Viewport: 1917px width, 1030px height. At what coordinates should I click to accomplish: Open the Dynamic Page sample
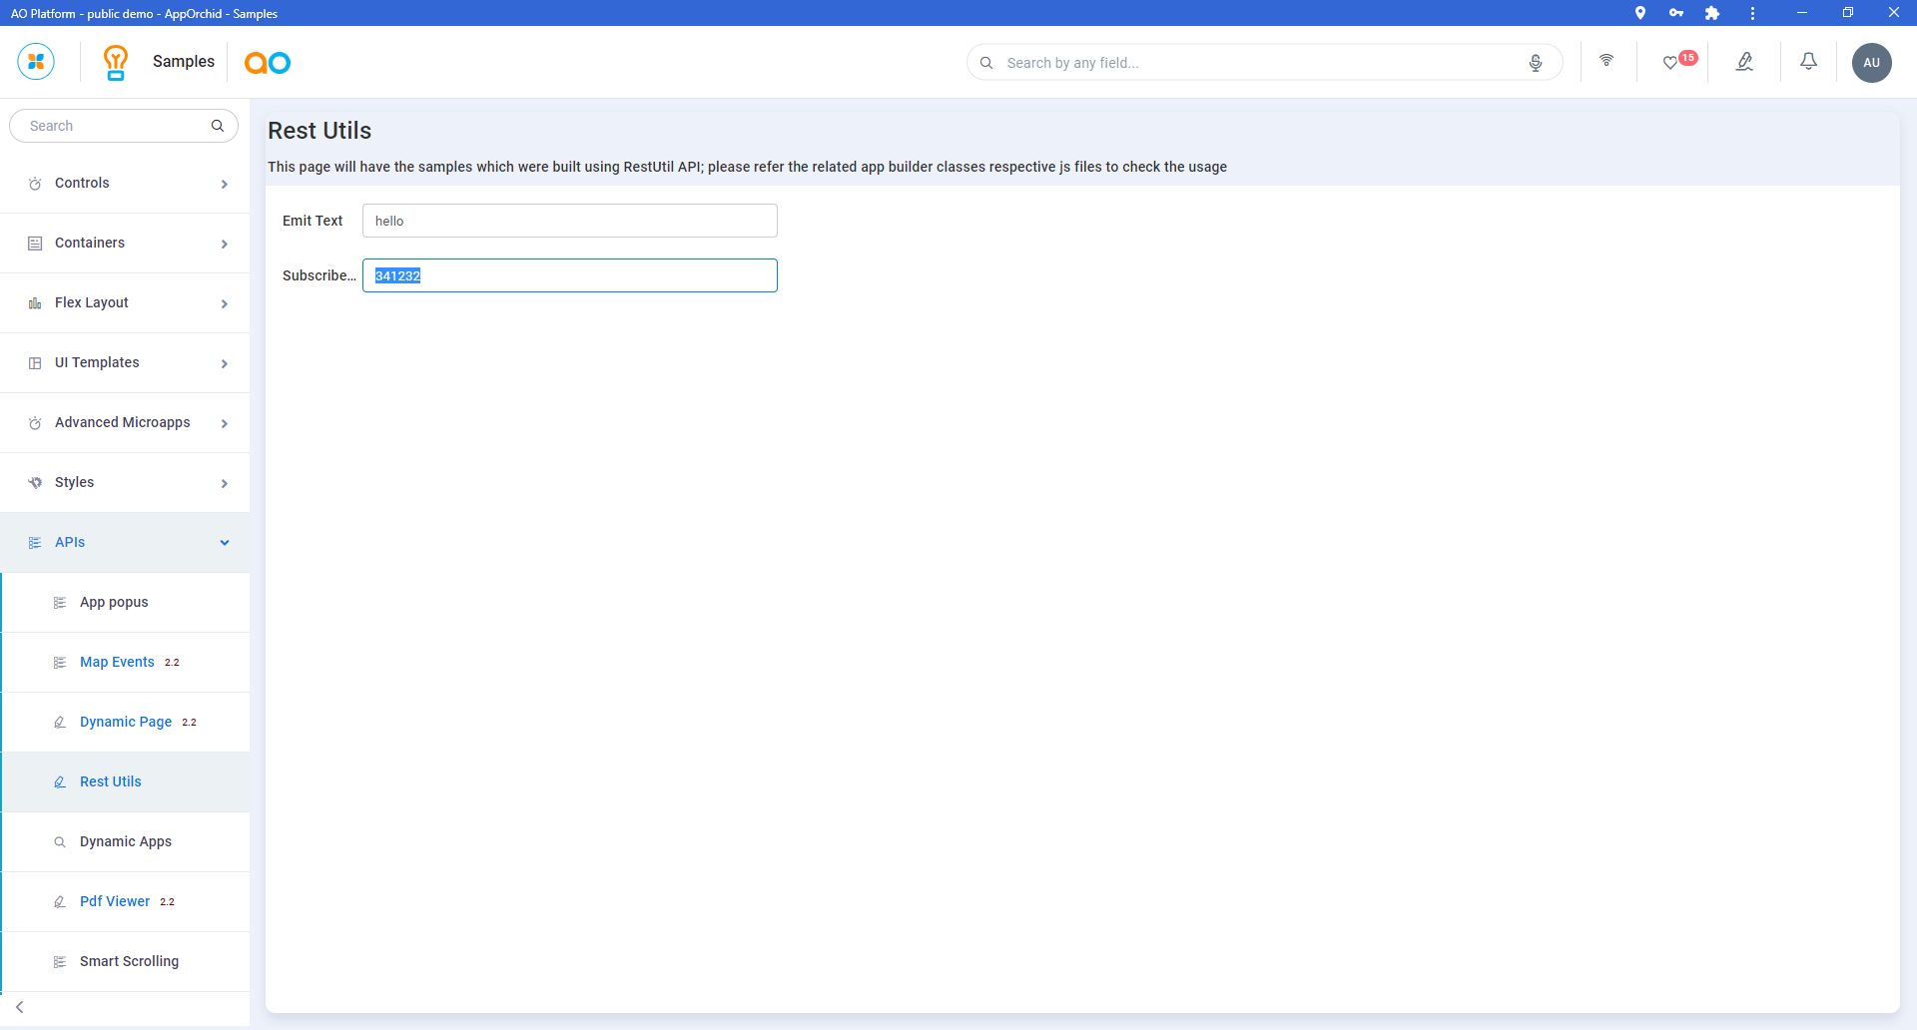pos(126,723)
